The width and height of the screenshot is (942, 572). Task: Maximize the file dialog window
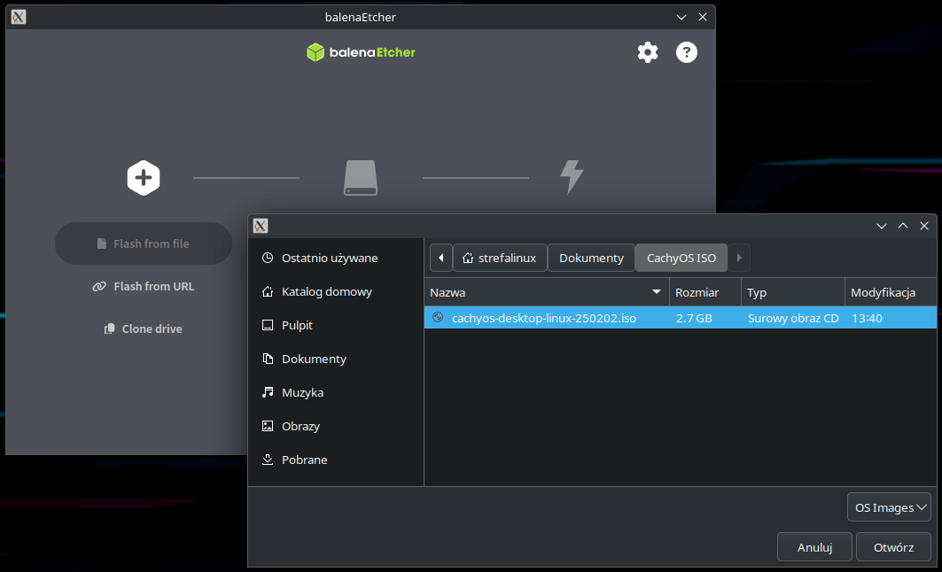point(902,226)
